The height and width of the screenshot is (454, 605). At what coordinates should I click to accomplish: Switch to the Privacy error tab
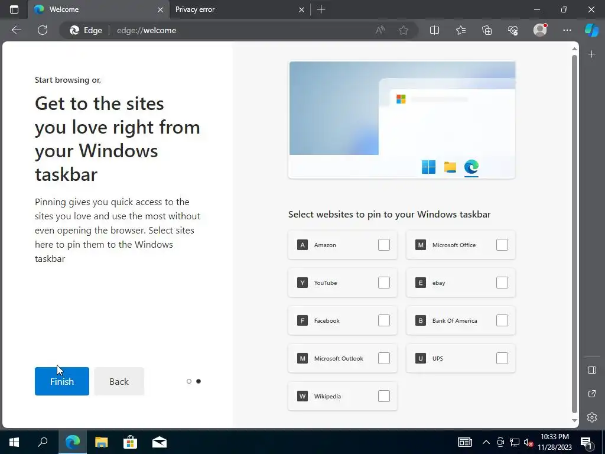coord(239,9)
